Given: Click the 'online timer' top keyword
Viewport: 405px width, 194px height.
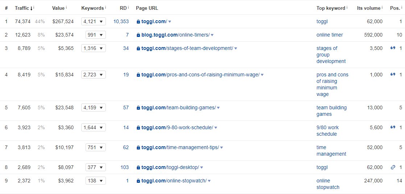Looking at the screenshot, I should pos(330,35).
